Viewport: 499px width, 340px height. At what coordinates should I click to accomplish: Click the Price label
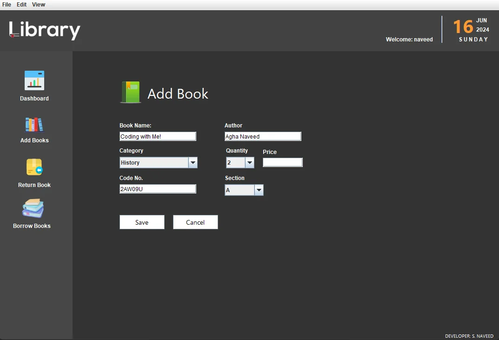(270, 152)
